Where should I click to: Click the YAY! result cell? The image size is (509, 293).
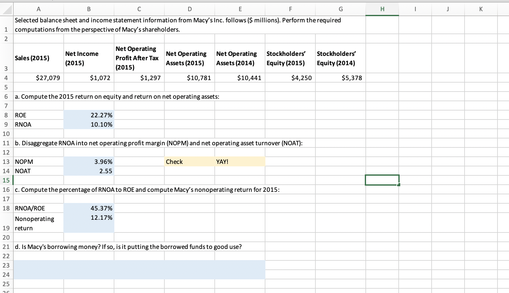(x=240, y=162)
